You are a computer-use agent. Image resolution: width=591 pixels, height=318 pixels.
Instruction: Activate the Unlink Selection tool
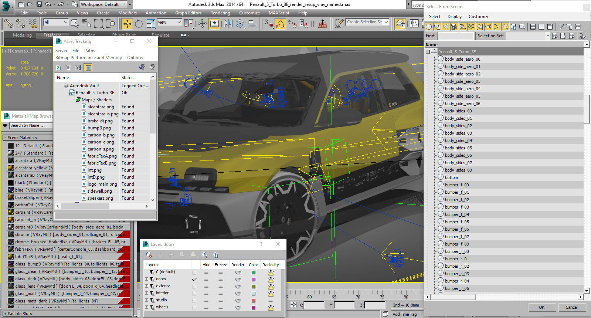[x=20, y=23]
